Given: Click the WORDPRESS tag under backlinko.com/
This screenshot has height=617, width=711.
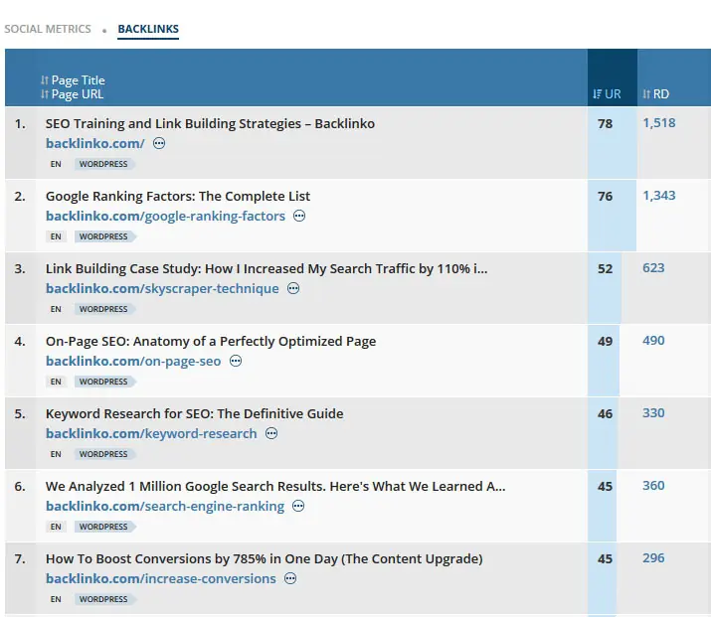Looking at the screenshot, I should point(104,164).
